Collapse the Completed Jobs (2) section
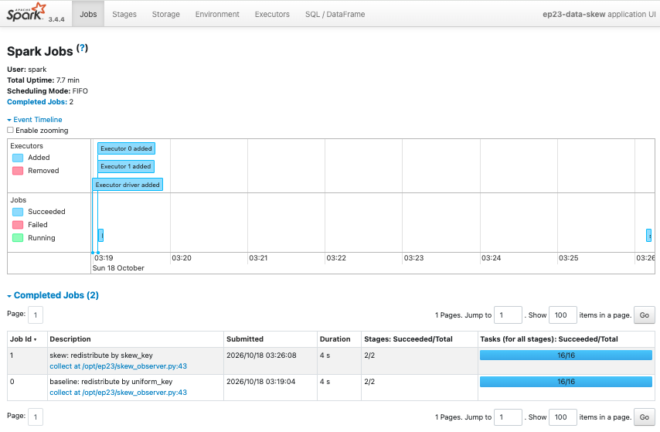The width and height of the screenshot is (660, 432). [53, 295]
